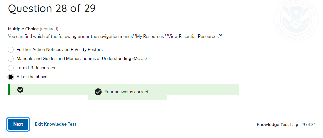
Task: Click the "(required)" marker text
Action: point(49,29)
